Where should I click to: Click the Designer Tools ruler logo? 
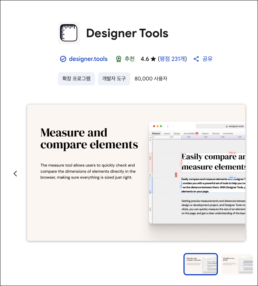pyautogui.click(x=69, y=33)
